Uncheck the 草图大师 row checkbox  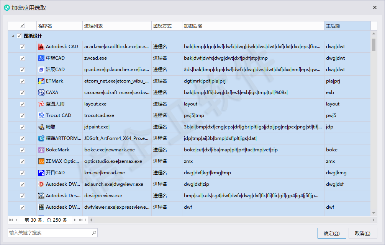point(22,104)
